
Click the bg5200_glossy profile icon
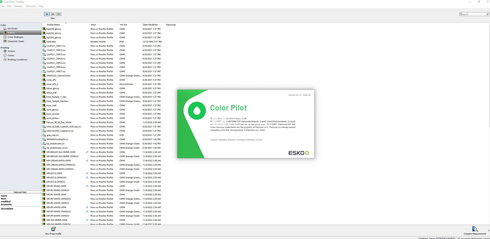click(x=44, y=29)
